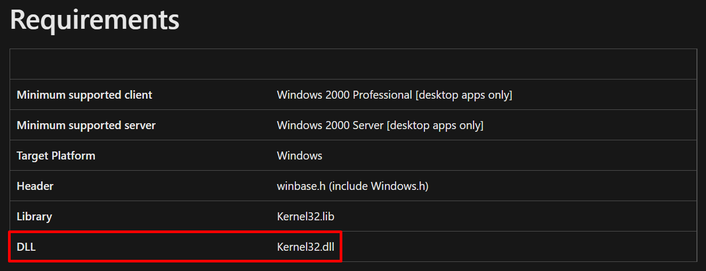Image resolution: width=706 pixels, height=271 pixels.
Task: Click the (include Windows.h) note
Action: (378, 186)
